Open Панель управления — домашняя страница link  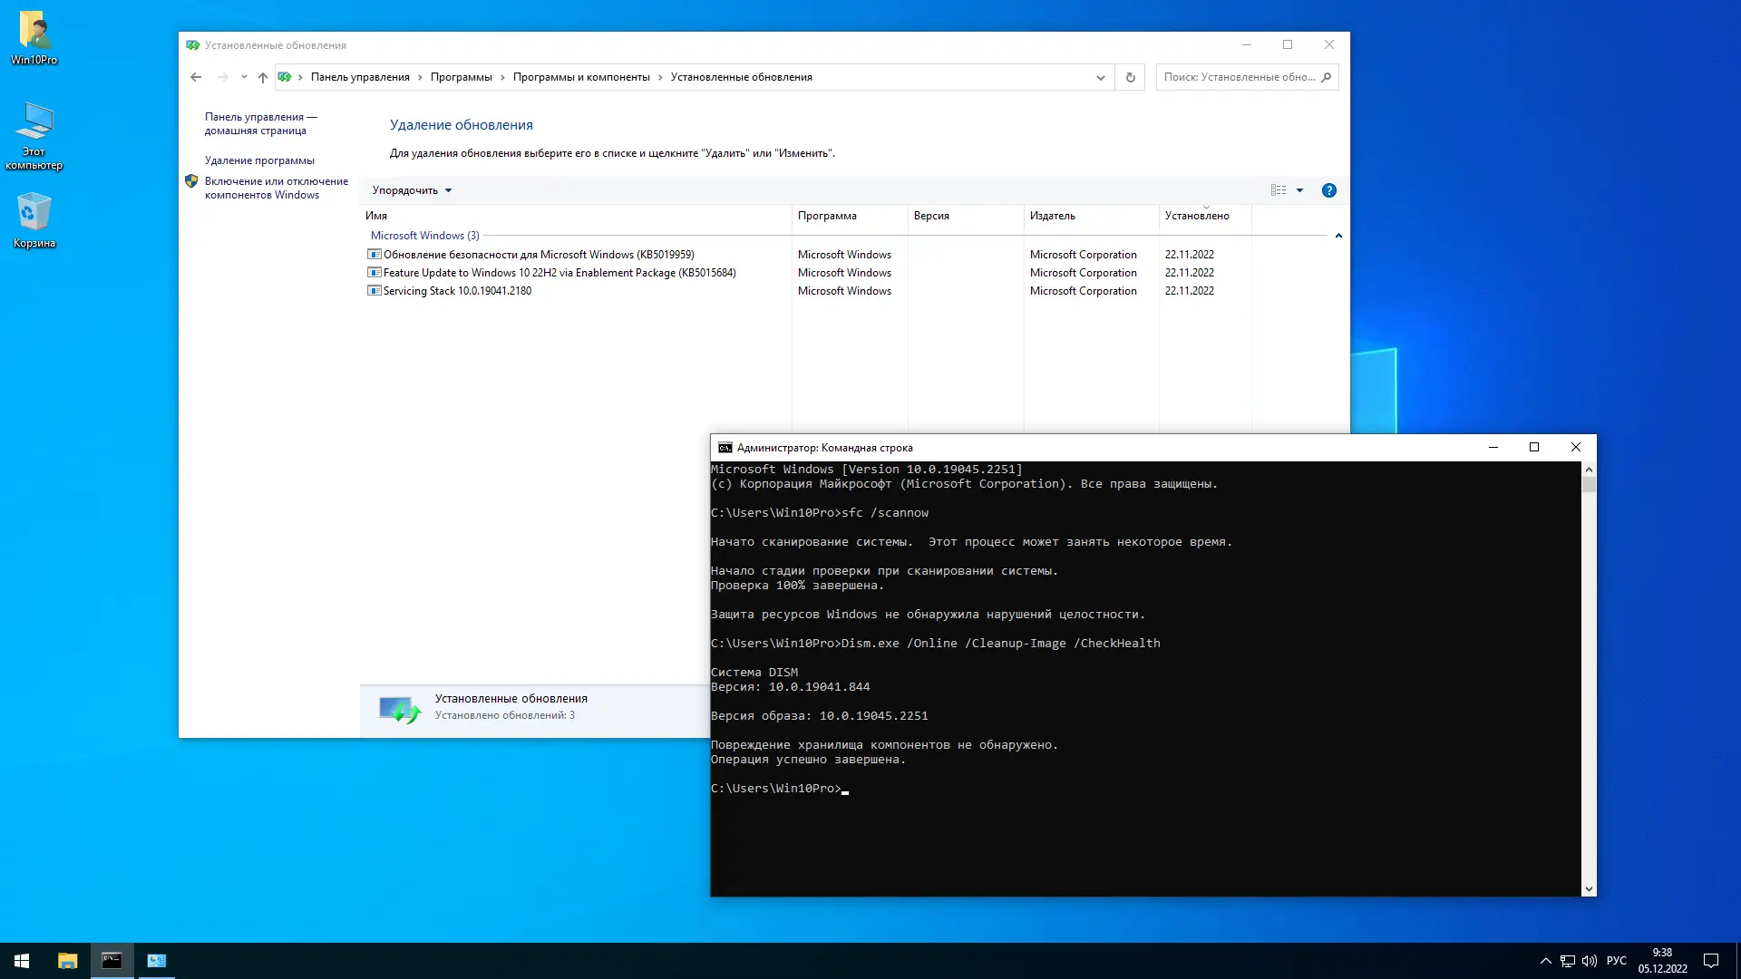259,123
